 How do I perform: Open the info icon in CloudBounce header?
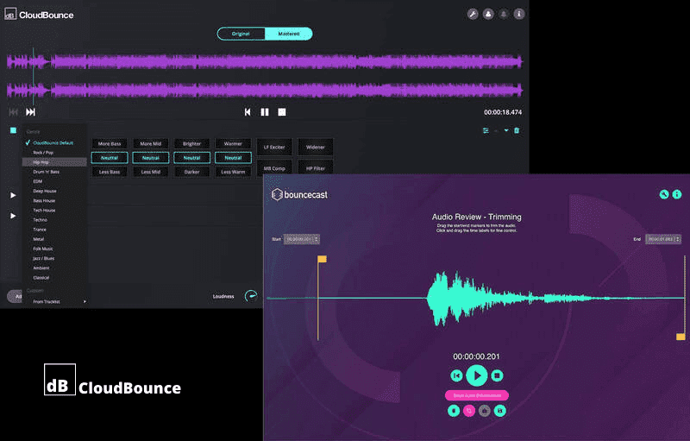[519, 14]
